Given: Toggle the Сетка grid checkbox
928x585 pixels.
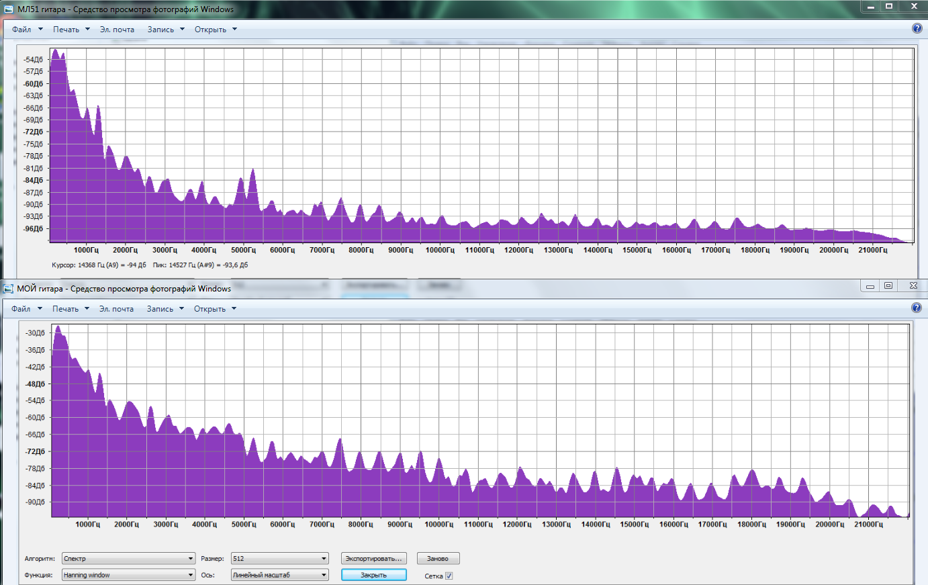Looking at the screenshot, I should click(x=449, y=576).
